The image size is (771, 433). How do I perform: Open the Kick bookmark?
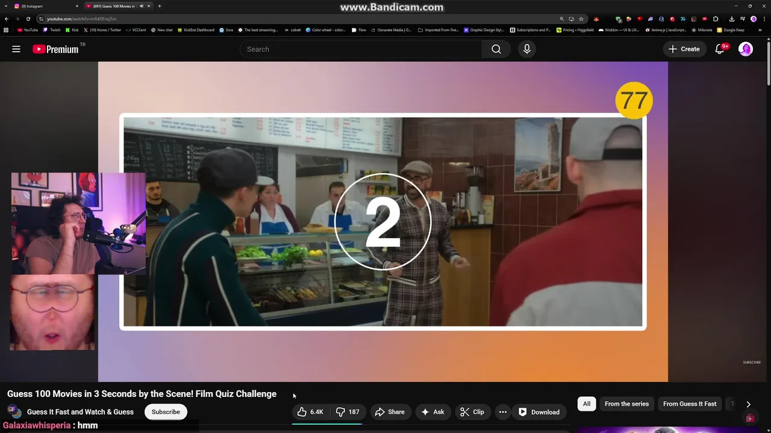(x=72, y=30)
